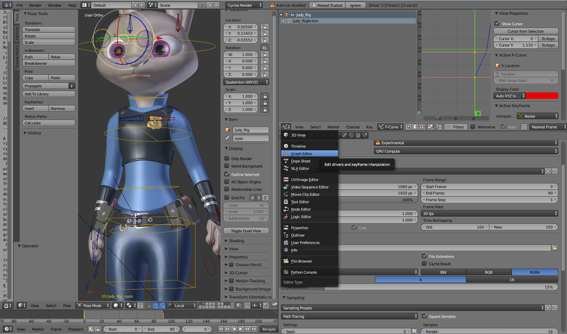
Task: Click the play animation button in timeline
Action: [x=241, y=329]
